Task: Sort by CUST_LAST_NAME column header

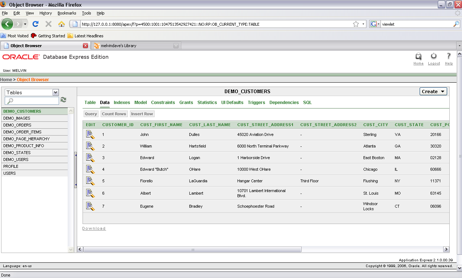Action: click(210, 125)
